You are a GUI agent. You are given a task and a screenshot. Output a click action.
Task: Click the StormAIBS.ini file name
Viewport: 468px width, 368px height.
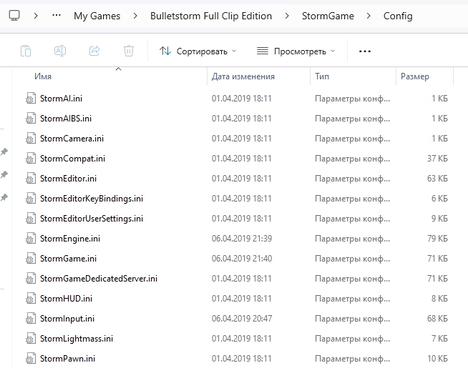pyautogui.click(x=66, y=119)
